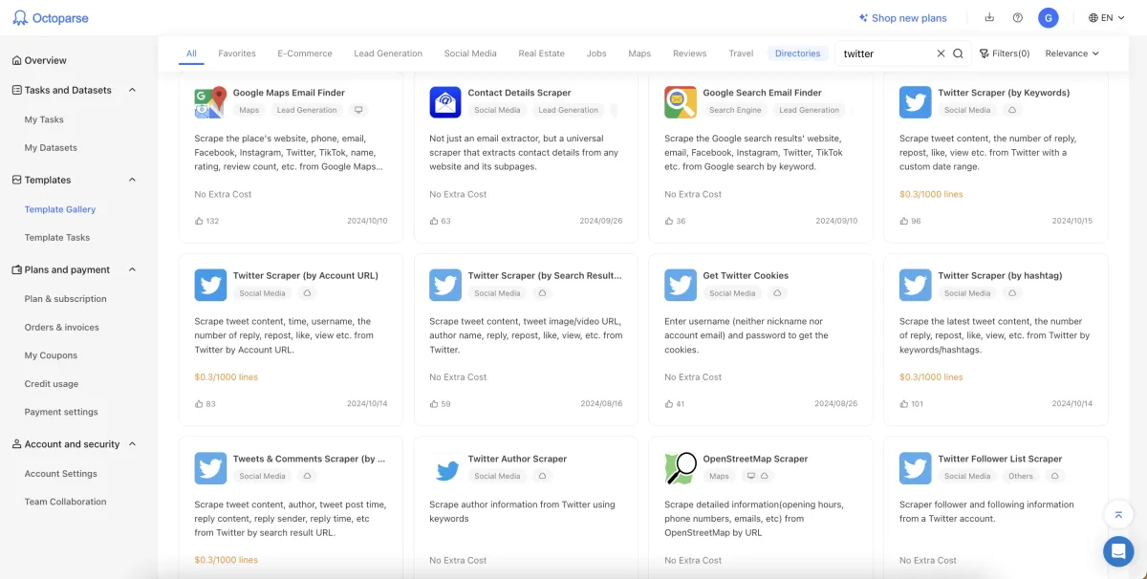Select the Travel category tab

tap(741, 54)
